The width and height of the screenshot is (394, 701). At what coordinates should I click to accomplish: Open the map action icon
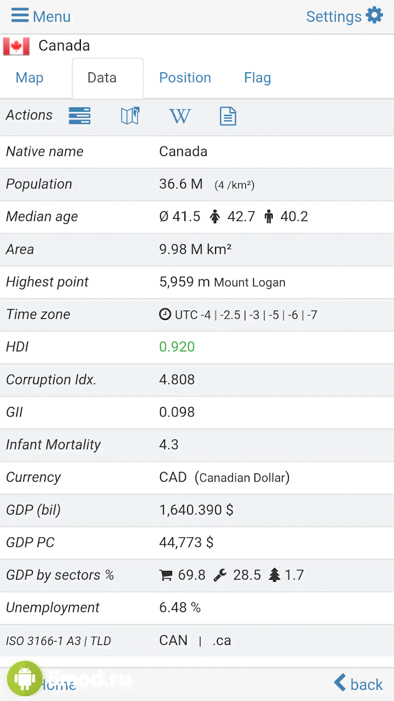pos(130,116)
